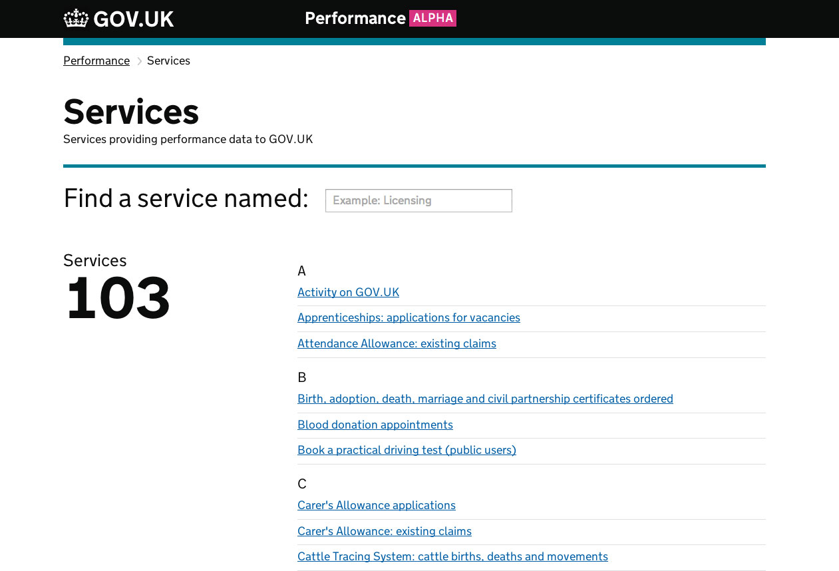Image resolution: width=839 pixels, height=571 pixels.
Task: Open Apprenticeships: applications for vacancies
Action: (x=409, y=317)
